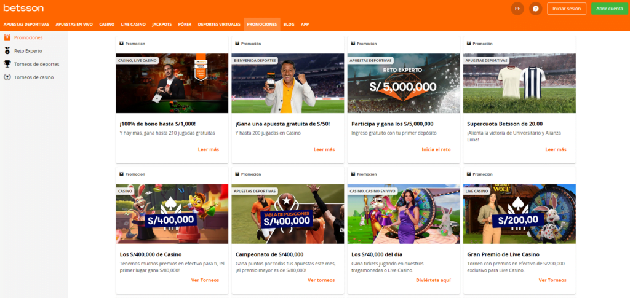Open the PE country selector
Image resolution: width=630 pixels, height=298 pixels.
[517, 9]
